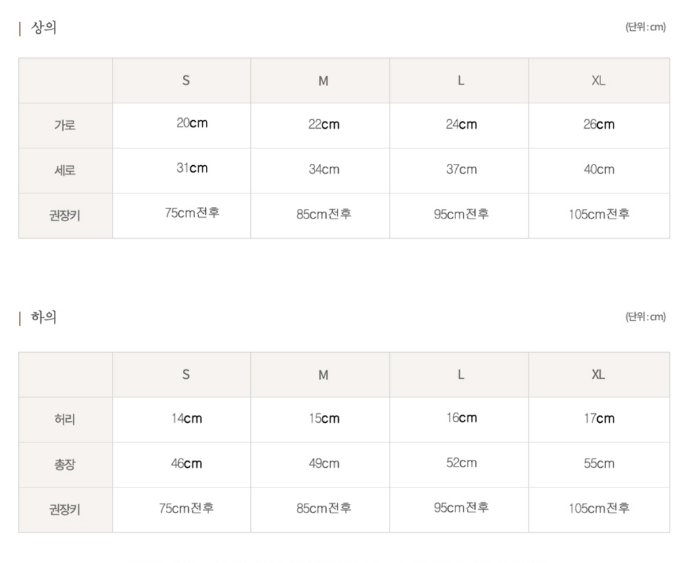The image size is (691, 563).
Task: Click the 26cm cell in 가로 row
Action: point(599,124)
